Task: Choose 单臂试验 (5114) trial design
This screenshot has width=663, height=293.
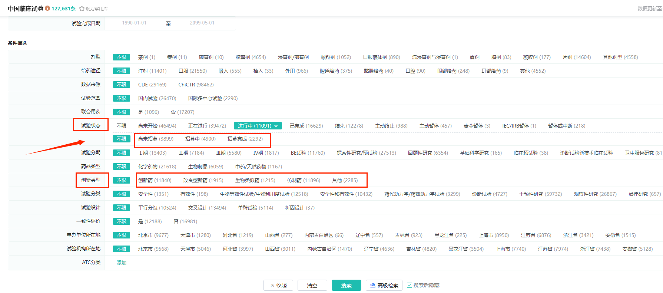Action: click(255, 208)
